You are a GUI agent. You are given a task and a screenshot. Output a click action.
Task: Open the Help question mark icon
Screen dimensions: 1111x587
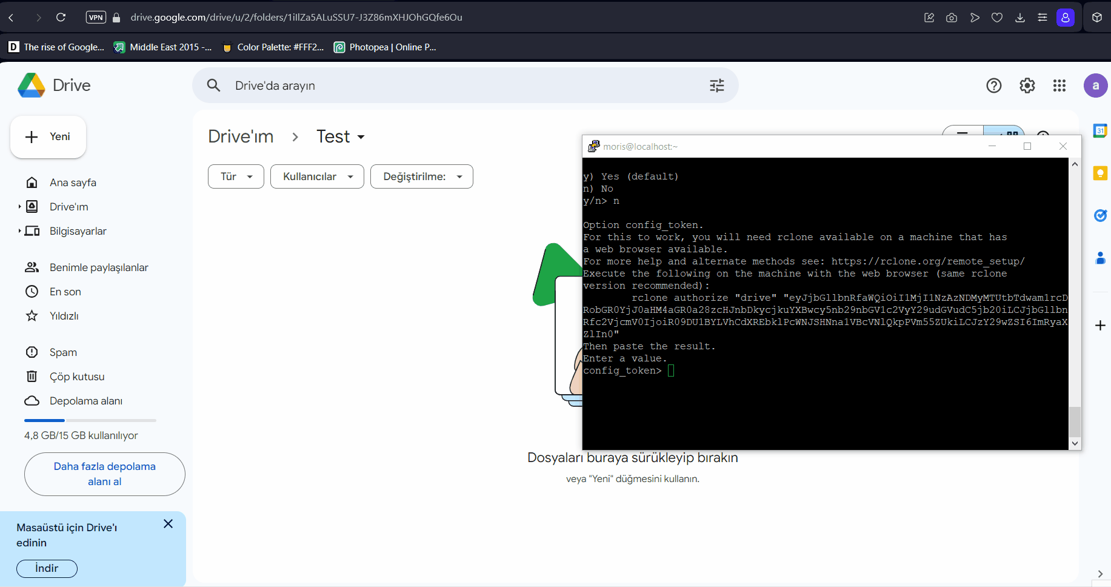pos(994,86)
